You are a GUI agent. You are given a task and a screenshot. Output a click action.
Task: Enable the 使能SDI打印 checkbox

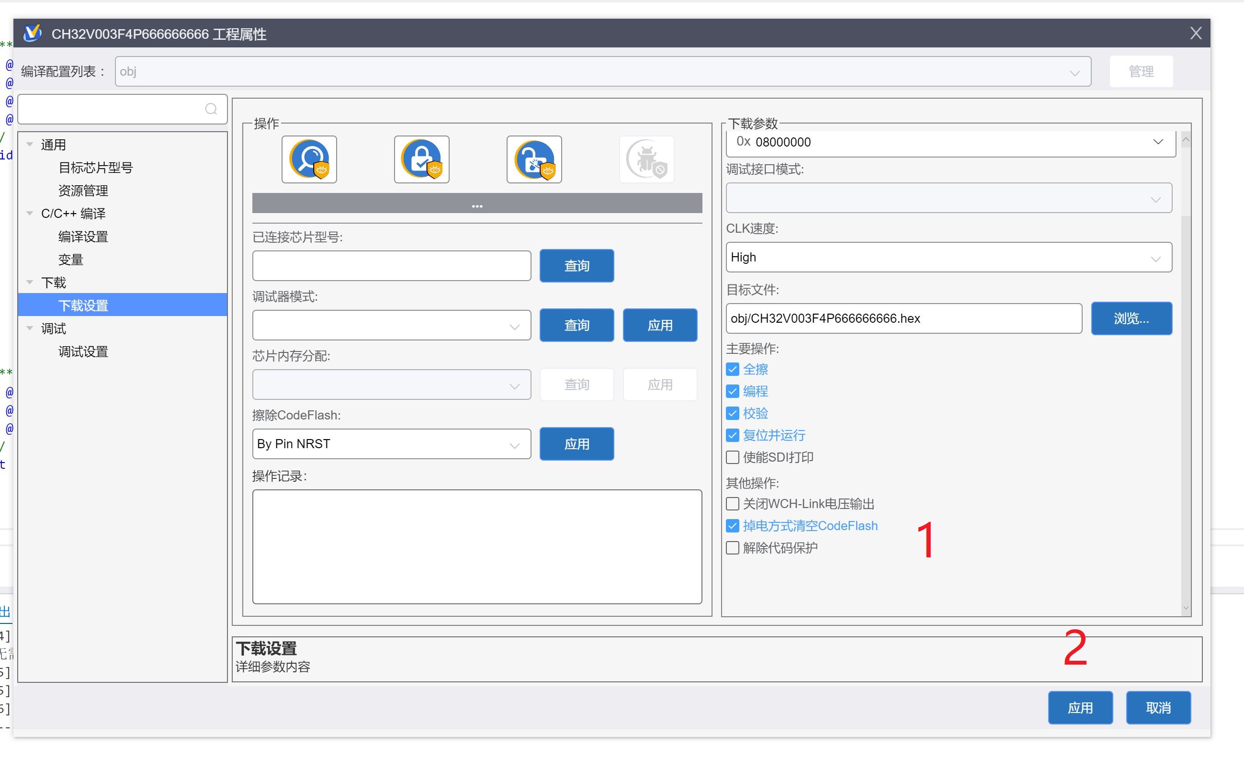coord(732,457)
